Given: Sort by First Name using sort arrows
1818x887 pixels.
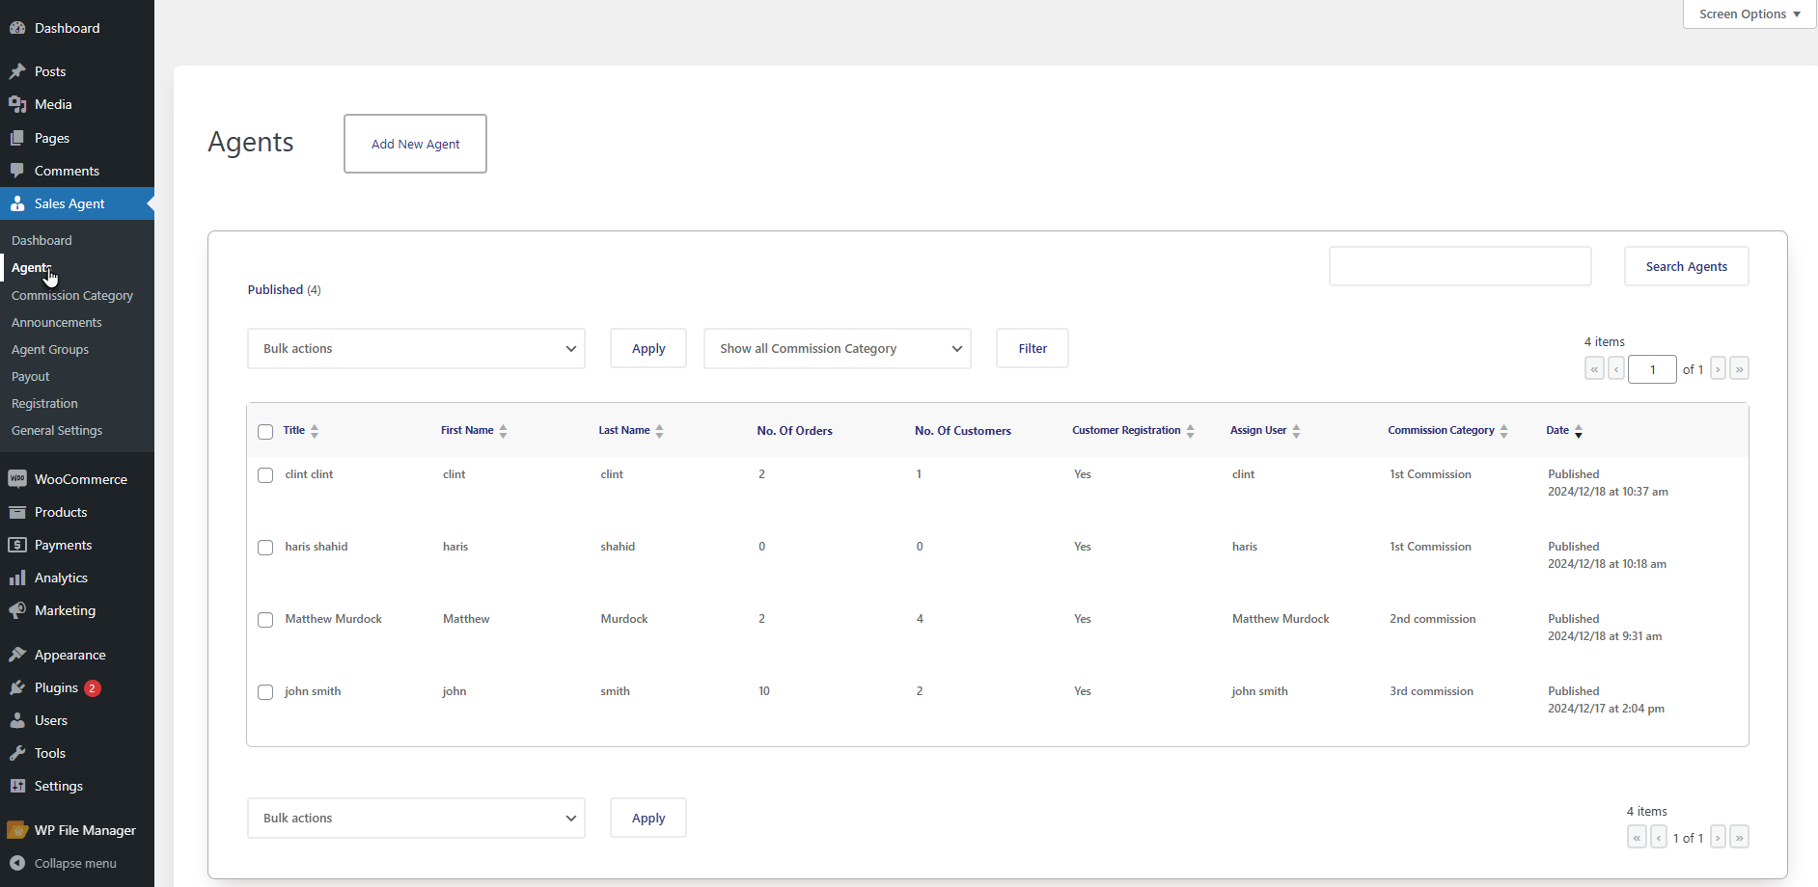Looking at the screenshot, I should point(503,431).
